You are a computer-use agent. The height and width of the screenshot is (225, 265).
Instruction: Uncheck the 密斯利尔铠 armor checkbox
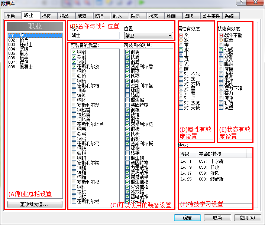(x=127, y=124)
